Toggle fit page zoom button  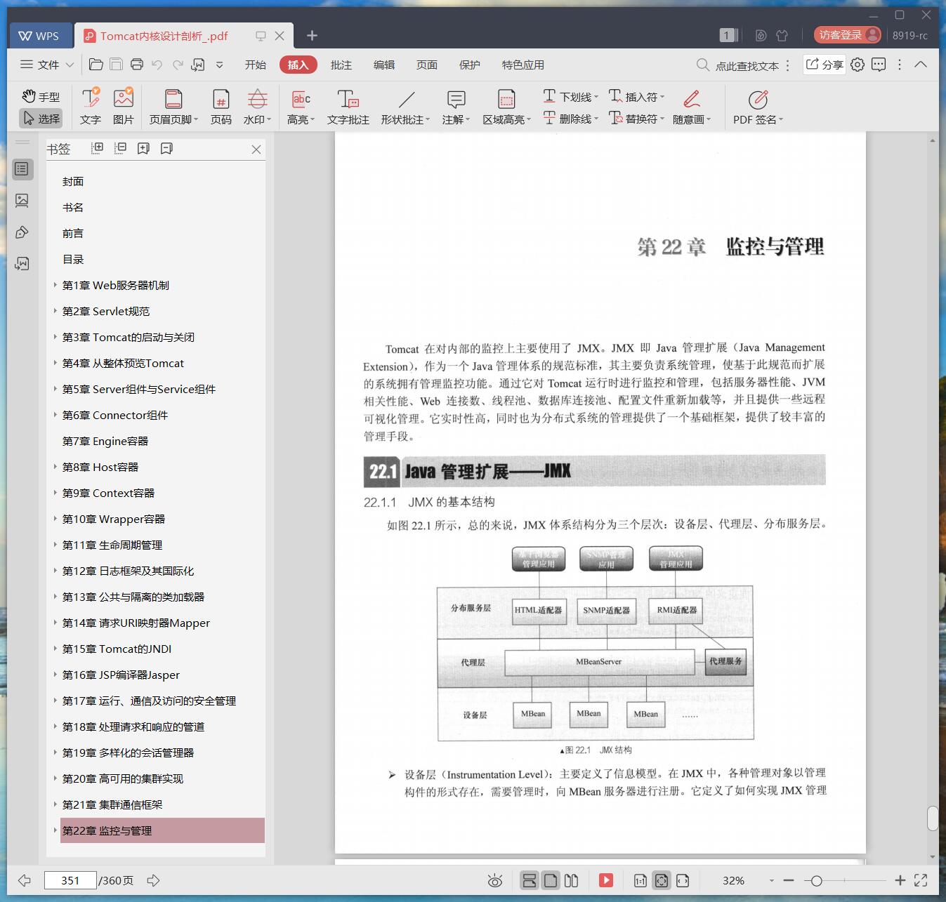tap(662, 880)
